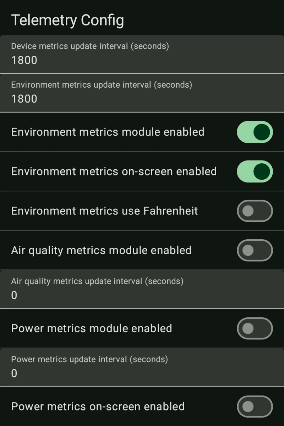Tap the "Power metrics module enabled" label

(92, 328)
